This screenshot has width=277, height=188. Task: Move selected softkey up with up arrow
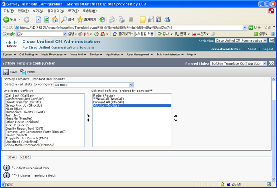click(x=176, y=116)
